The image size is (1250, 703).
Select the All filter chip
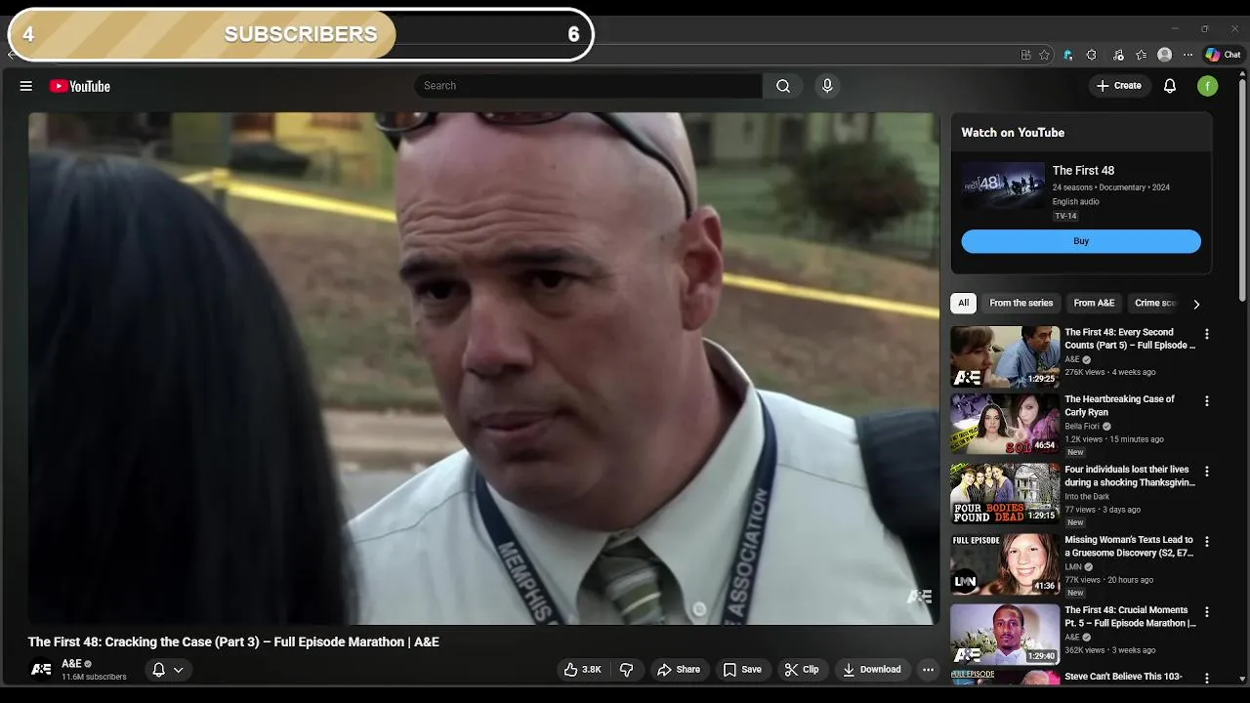(963, 303)
